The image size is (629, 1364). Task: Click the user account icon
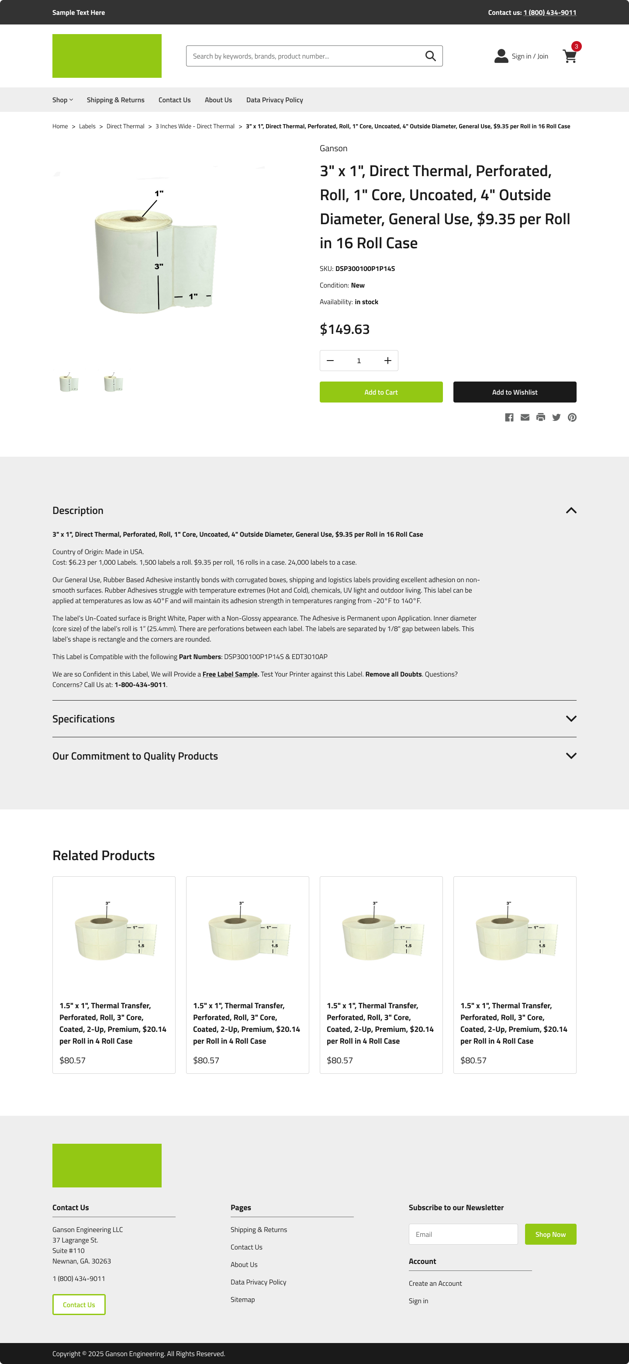click(501, 56)
